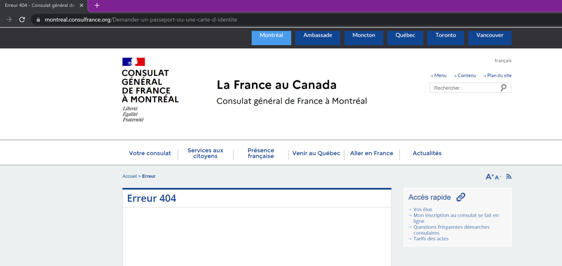The image size is (562, 266).
Task: Focus the browser address bar URL
Action: tap(141, 20)
